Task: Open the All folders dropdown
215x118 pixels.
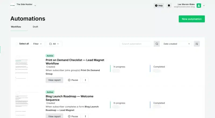Action: click(54, 44)
